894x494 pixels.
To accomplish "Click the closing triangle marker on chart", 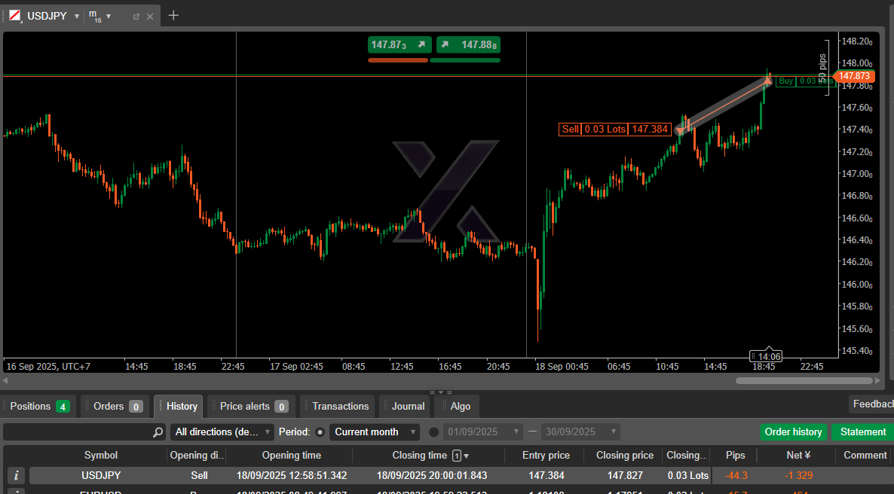I will pyautogui.click(x=767, y=80).
